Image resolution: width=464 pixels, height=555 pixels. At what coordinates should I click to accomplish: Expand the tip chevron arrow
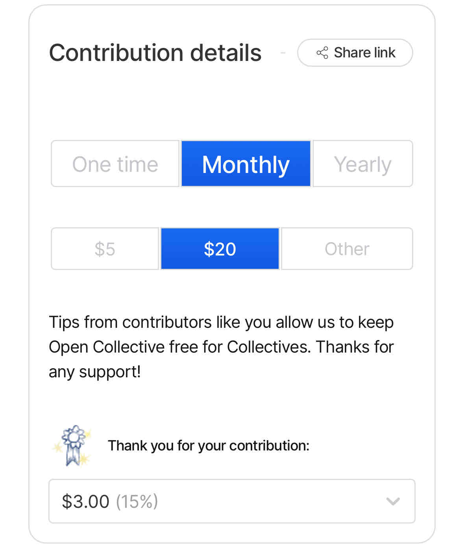click(x=393, y=502)
